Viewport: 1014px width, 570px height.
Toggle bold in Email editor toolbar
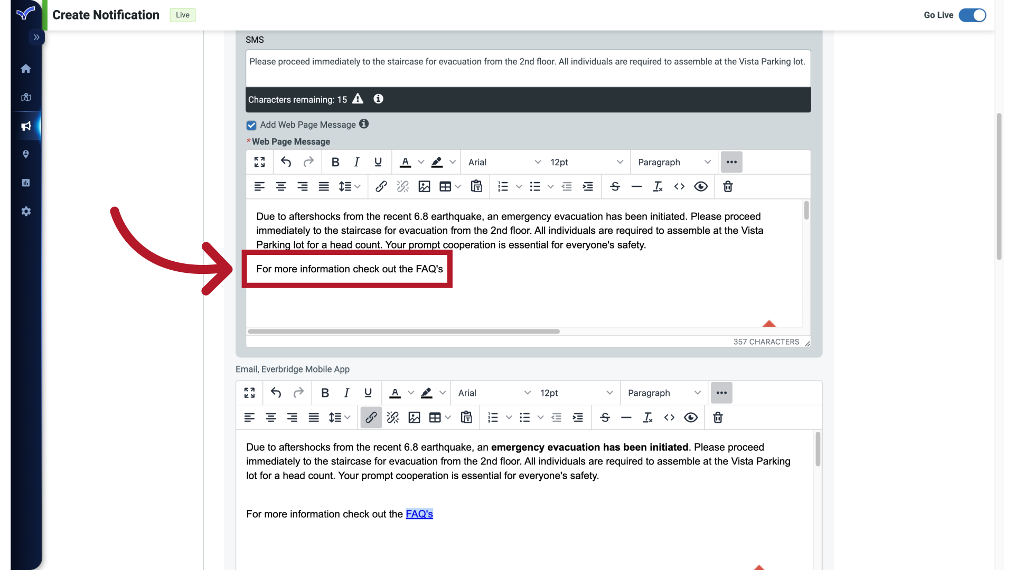click(x=325, y=393)
